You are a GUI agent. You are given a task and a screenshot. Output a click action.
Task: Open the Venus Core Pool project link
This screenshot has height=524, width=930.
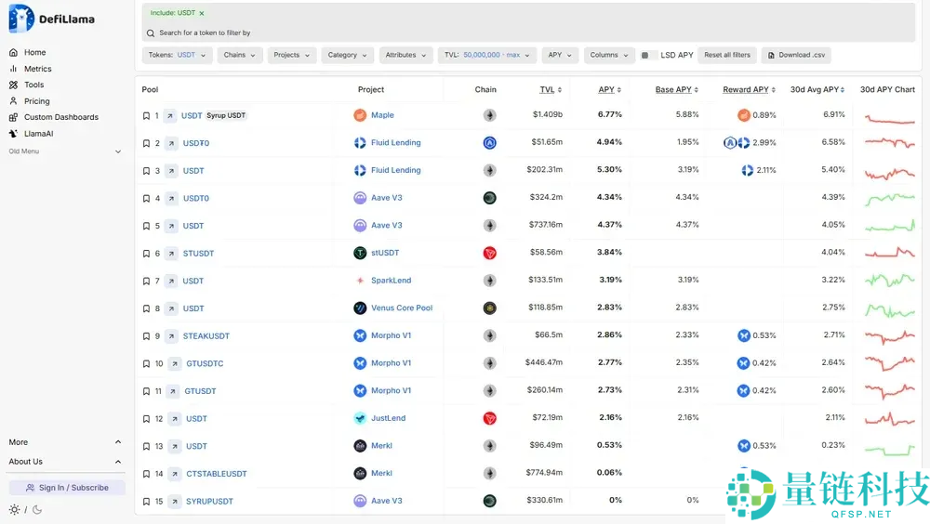402,308
